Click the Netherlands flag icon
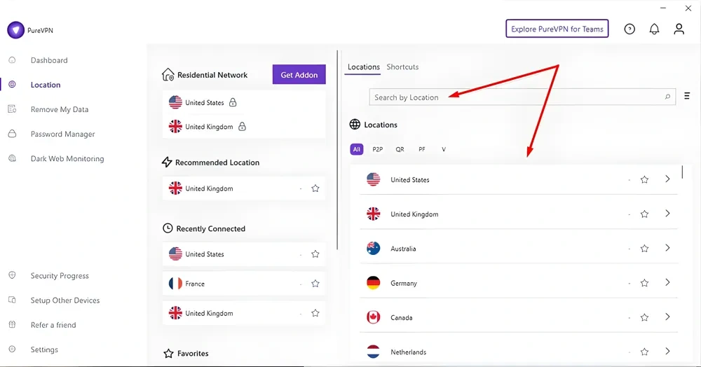 [x=374, y=352]
